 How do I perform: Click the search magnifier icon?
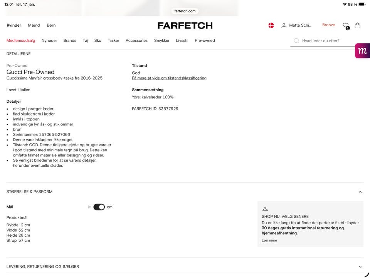point(296,41)
